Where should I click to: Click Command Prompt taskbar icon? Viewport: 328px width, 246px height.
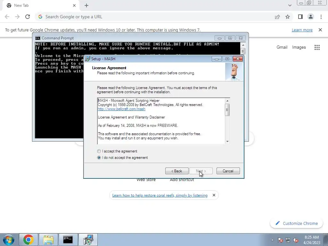click(x=68, y=240)
